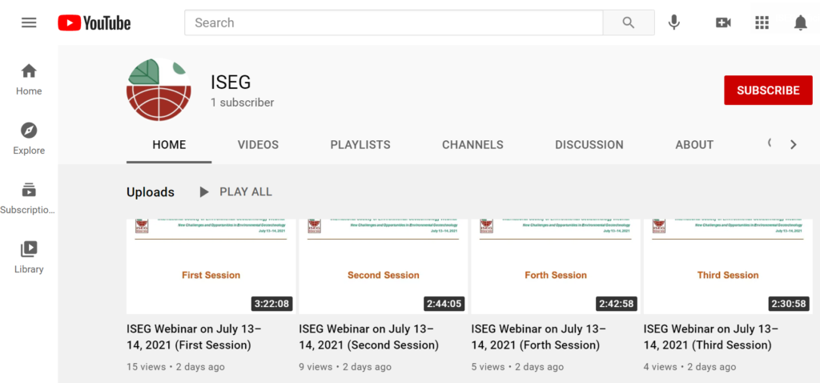Switch to the ABOUT tab
This screenshot has width=820, height=383.
coord(694,145)
